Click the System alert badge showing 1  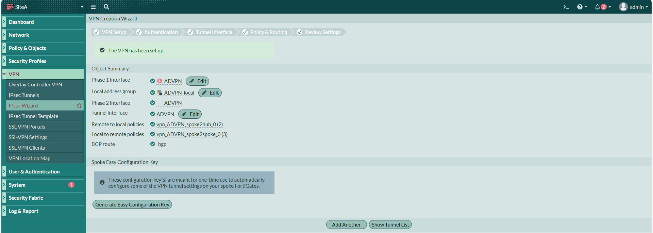(x=71, y=185)
